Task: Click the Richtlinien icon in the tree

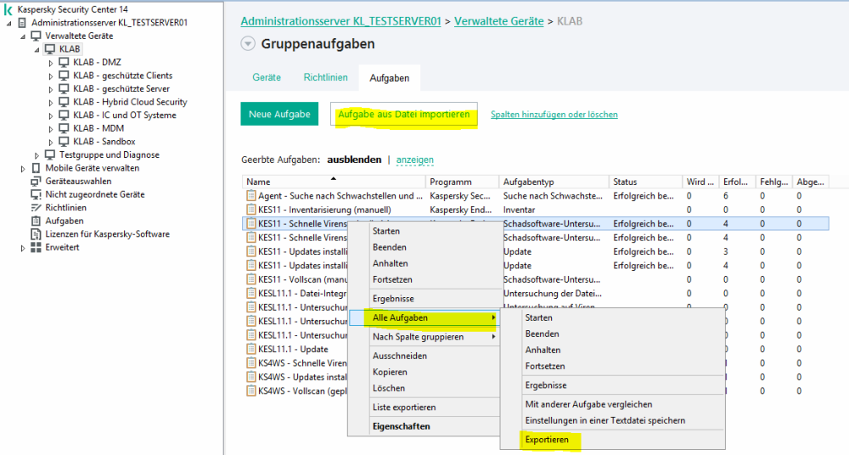Action: [36, 207]
